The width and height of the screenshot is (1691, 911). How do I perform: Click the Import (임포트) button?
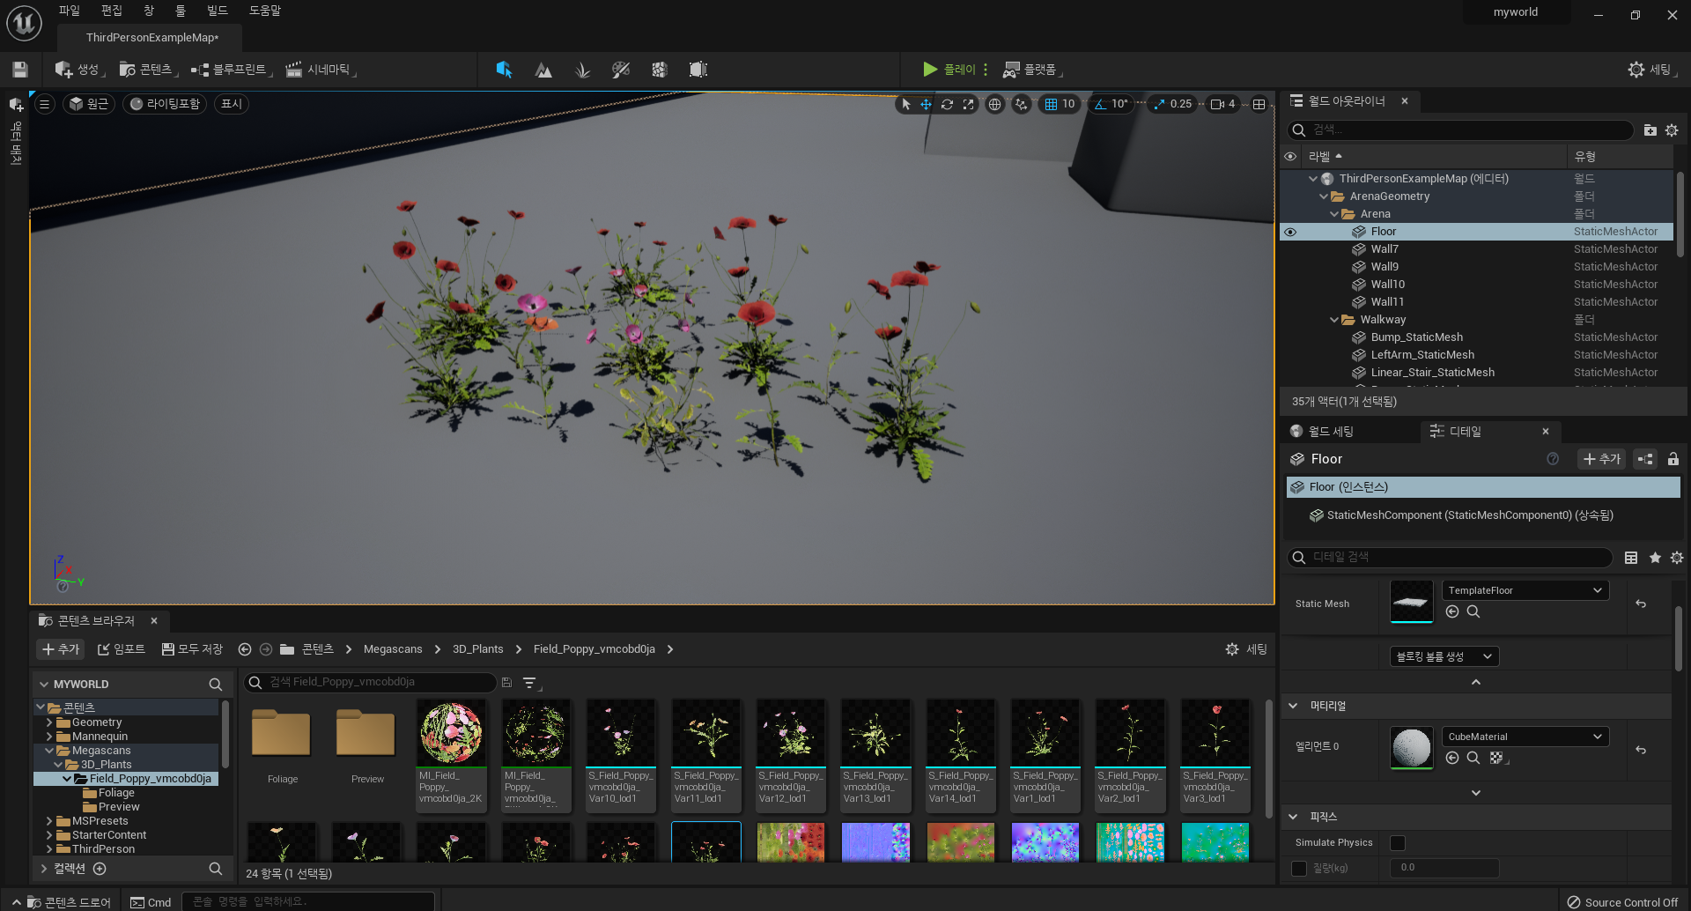(x=121, y=649)
